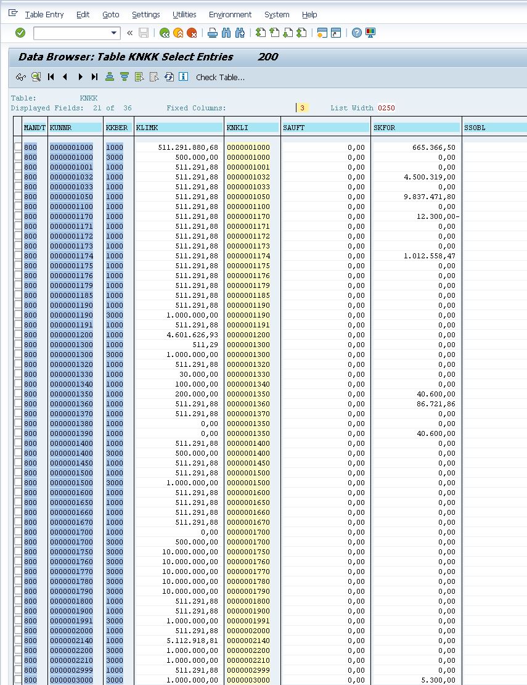The height and width of the screenshot is (685, 527).
Task: Select checkbox for first row KUNNR 0000001000
Action: [x=18, y=147]
